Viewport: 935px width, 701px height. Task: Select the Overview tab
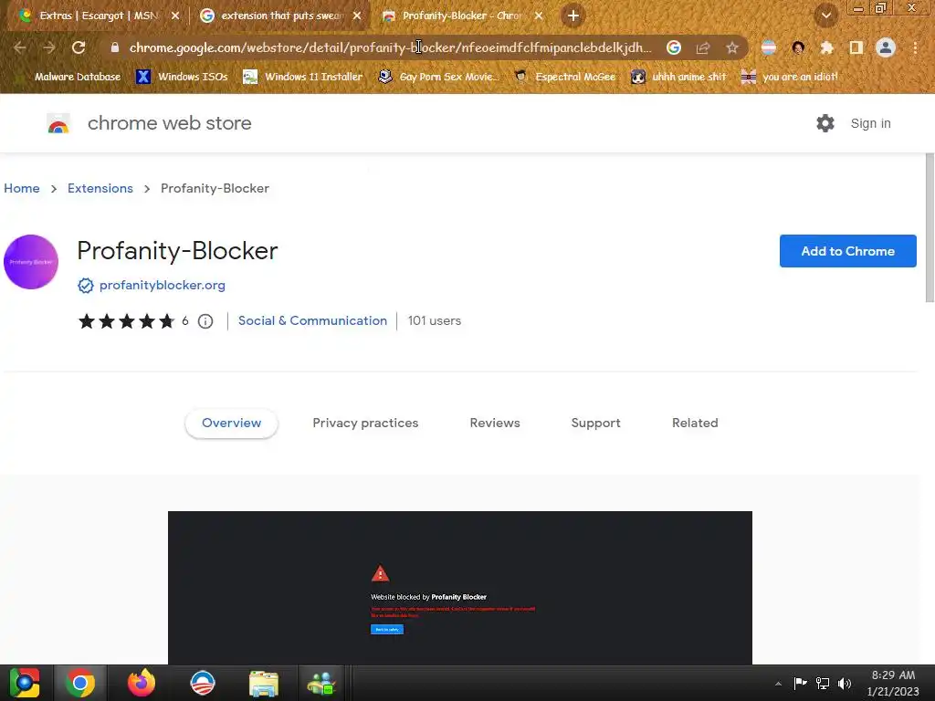click(x=231, y=424)
